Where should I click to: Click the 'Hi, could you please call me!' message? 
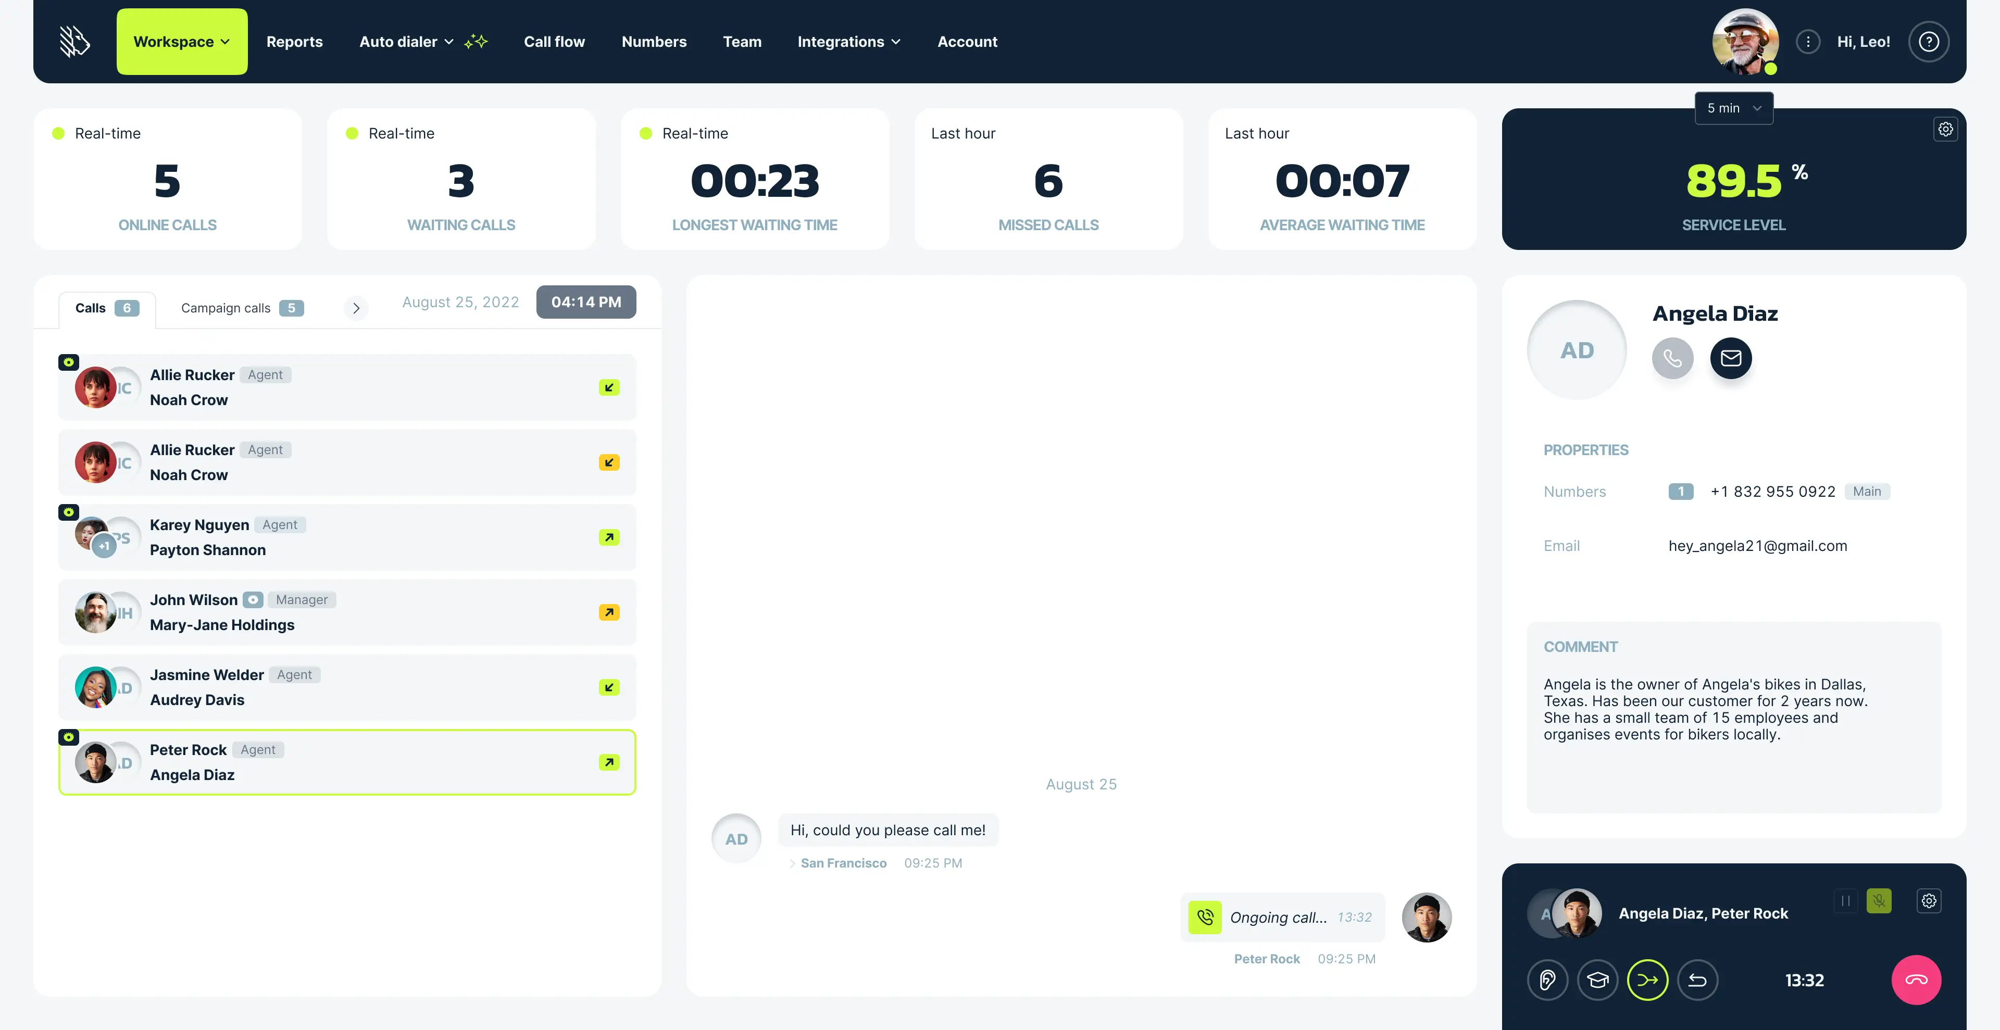click(x=888, y=831)
